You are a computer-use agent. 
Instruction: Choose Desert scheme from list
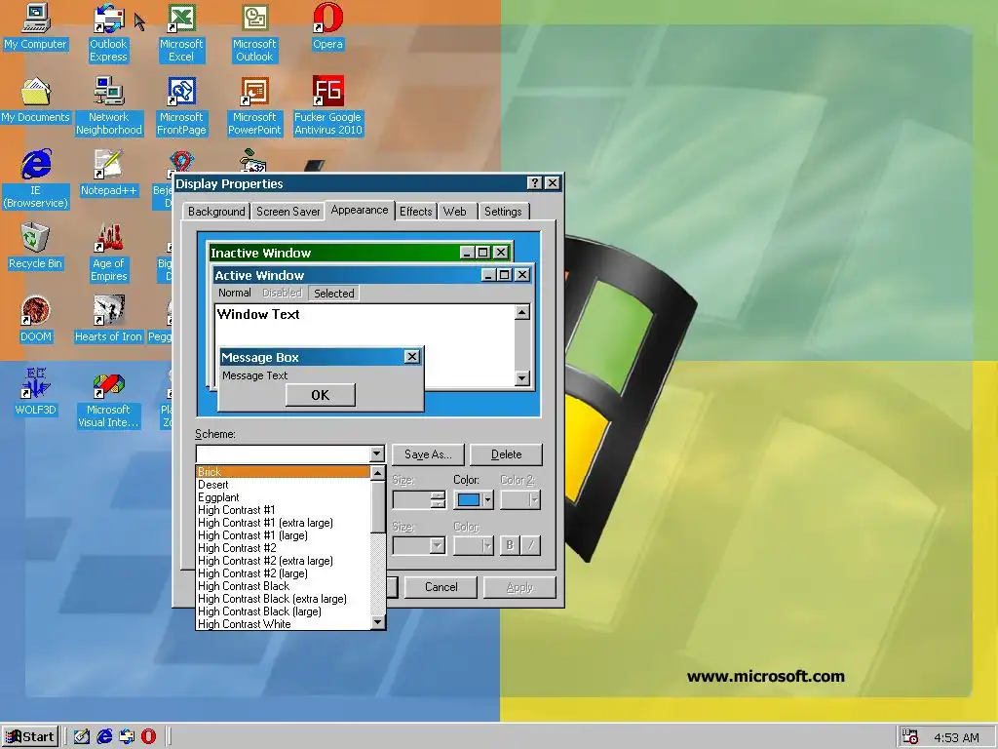284,485
